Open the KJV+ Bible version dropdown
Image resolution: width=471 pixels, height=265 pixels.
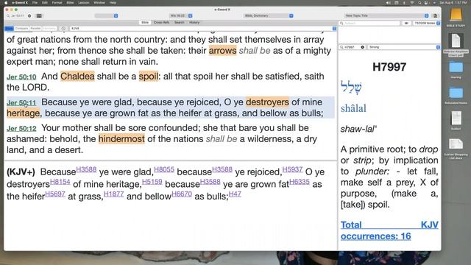point(203,28)
